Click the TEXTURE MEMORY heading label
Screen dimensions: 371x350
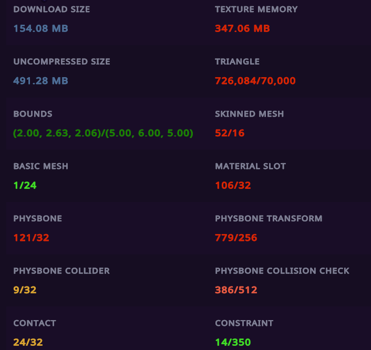coord(256,9)
